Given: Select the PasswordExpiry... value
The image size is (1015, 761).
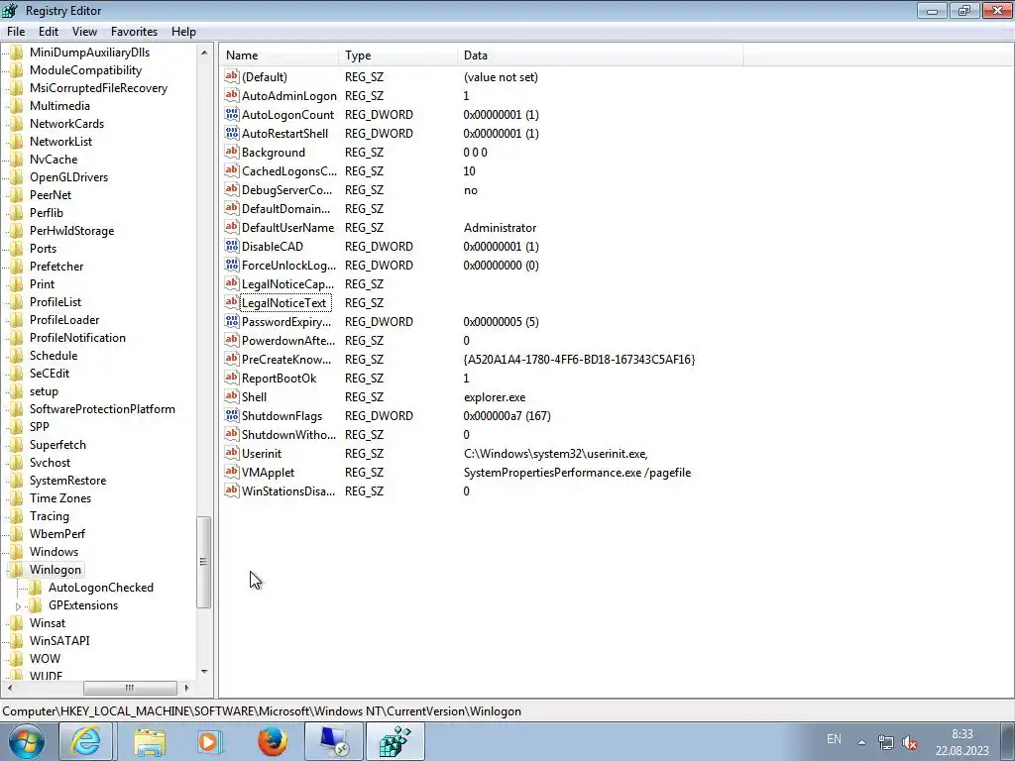Looking at the screenshot, I should [x=286, y=322].
